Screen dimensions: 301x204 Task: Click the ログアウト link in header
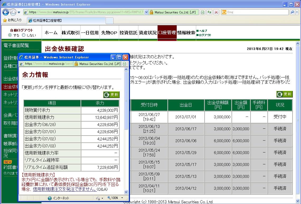(205, 35)
